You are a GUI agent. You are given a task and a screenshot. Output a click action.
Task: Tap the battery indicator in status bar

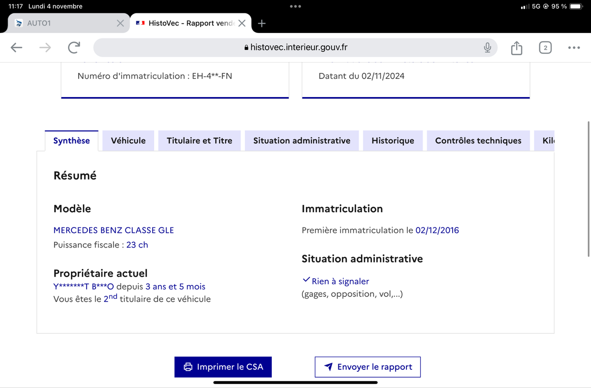tap(576, 6)
